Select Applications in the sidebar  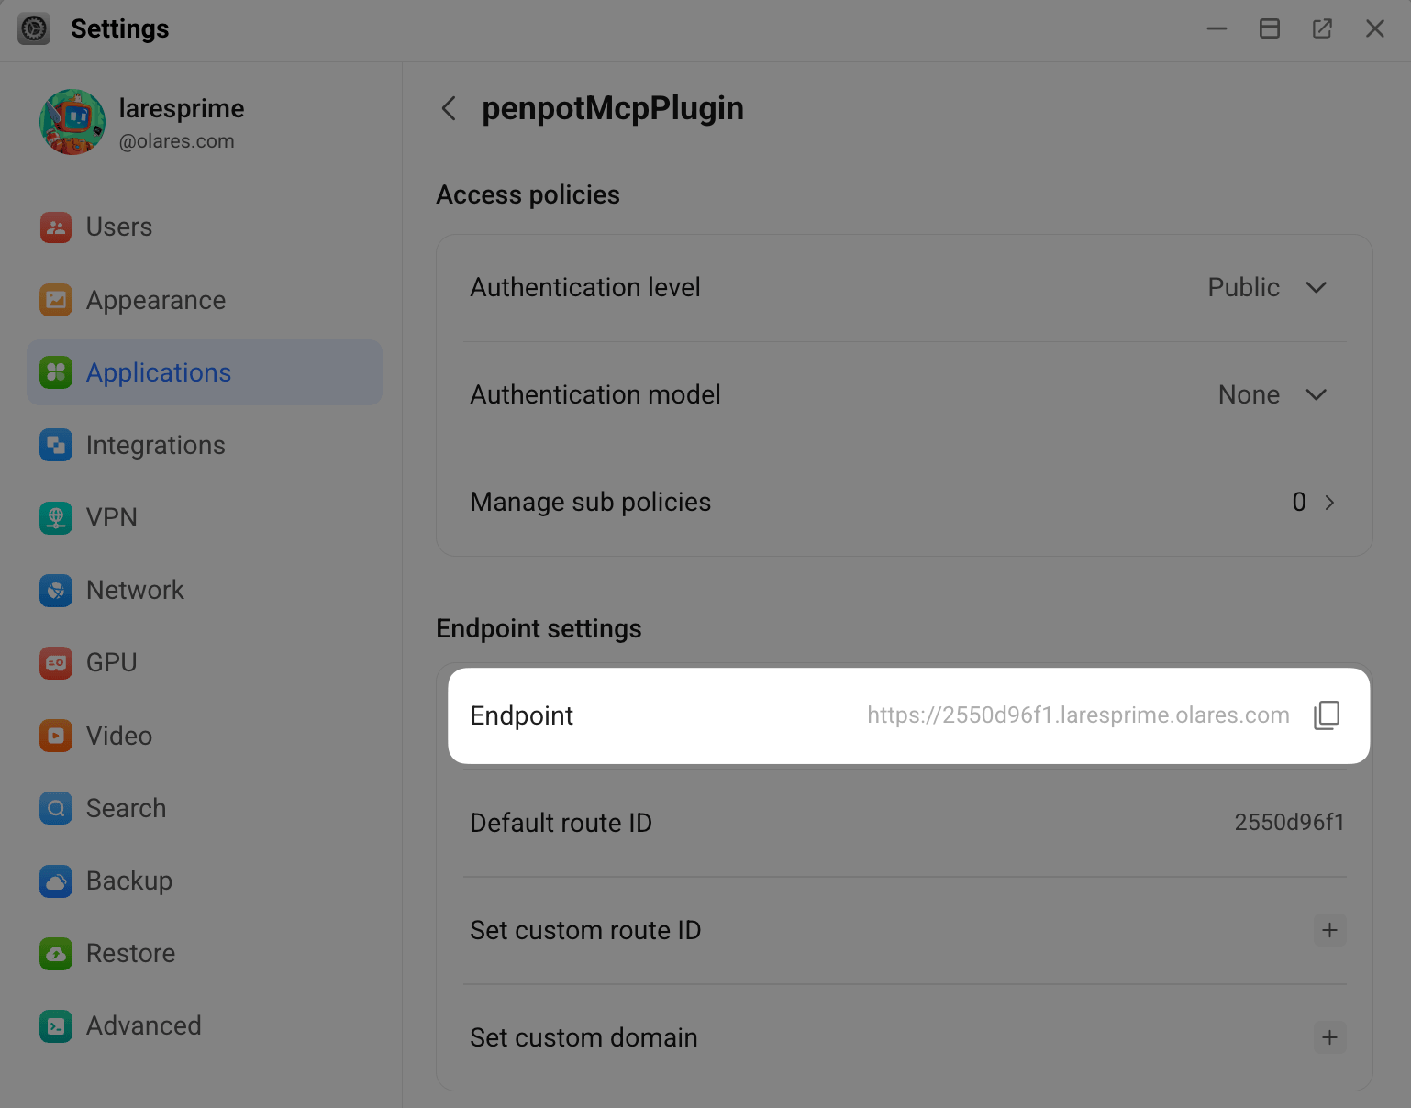205,372
